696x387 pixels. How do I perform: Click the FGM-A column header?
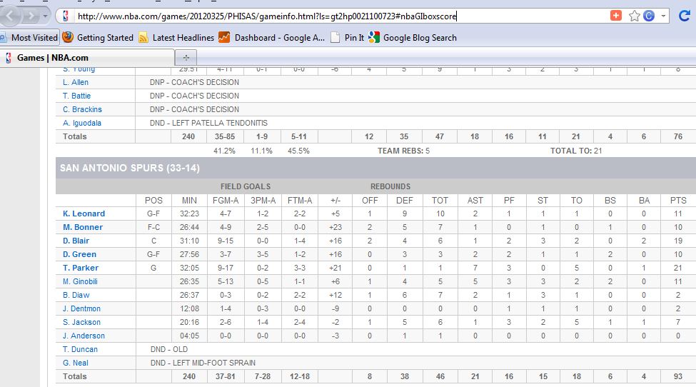(226, 201)
